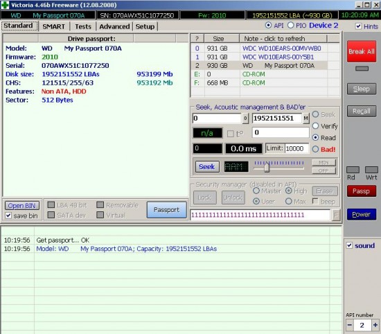Toggle the save bin checkbox
381x334 pixels.
coord(8,216)
